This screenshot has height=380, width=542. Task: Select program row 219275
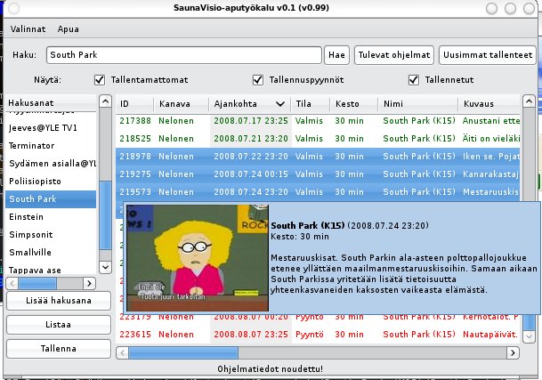tap(318, 174)
